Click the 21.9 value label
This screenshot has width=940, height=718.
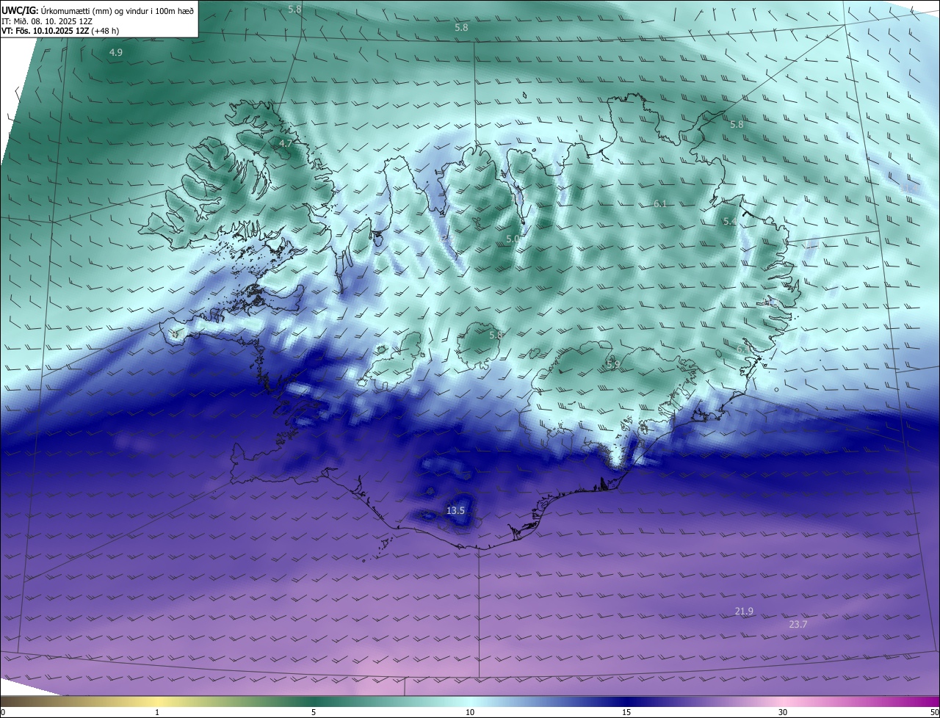744,611
